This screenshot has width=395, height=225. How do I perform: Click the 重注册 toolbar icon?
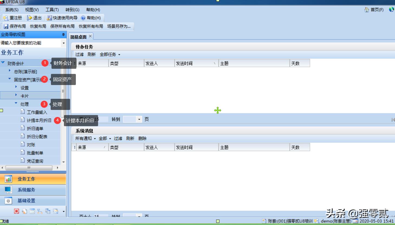pos(12,18)
